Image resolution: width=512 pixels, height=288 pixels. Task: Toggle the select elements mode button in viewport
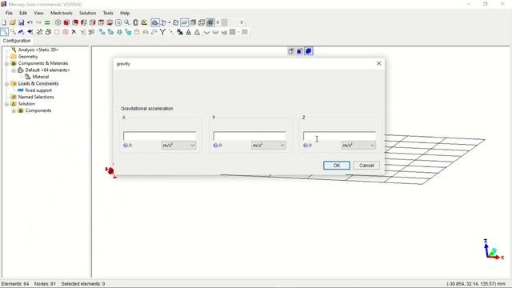309,51
